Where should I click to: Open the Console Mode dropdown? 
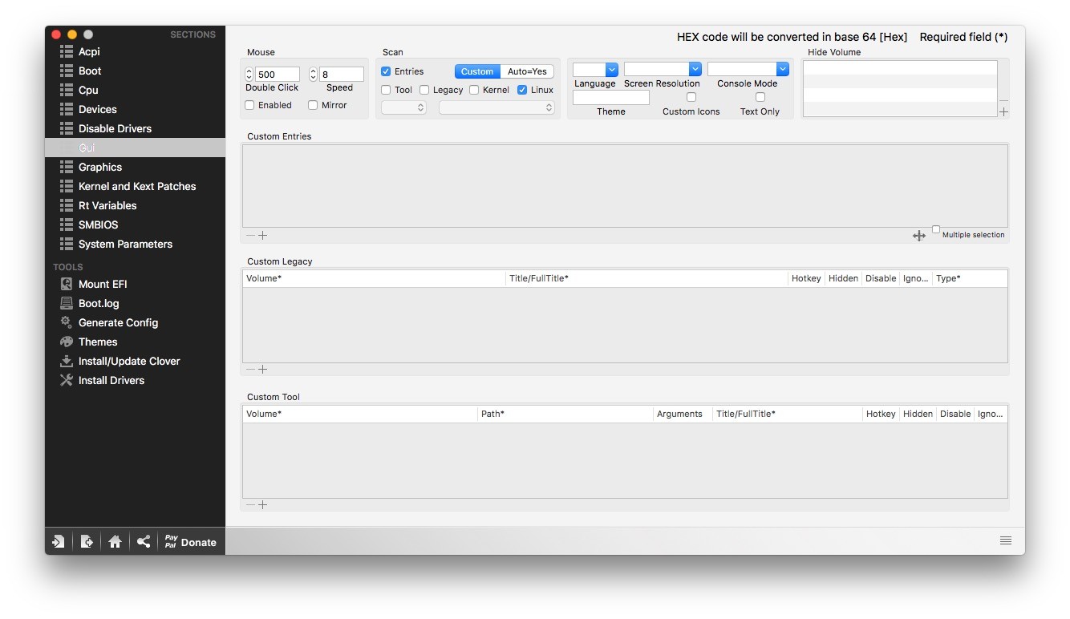(748, 70)
